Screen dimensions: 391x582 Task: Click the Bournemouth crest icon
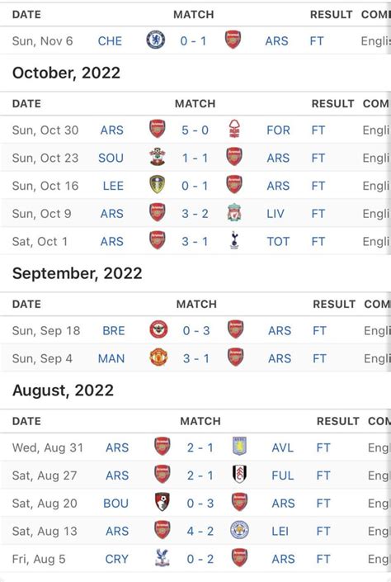[x=163, y=502]
